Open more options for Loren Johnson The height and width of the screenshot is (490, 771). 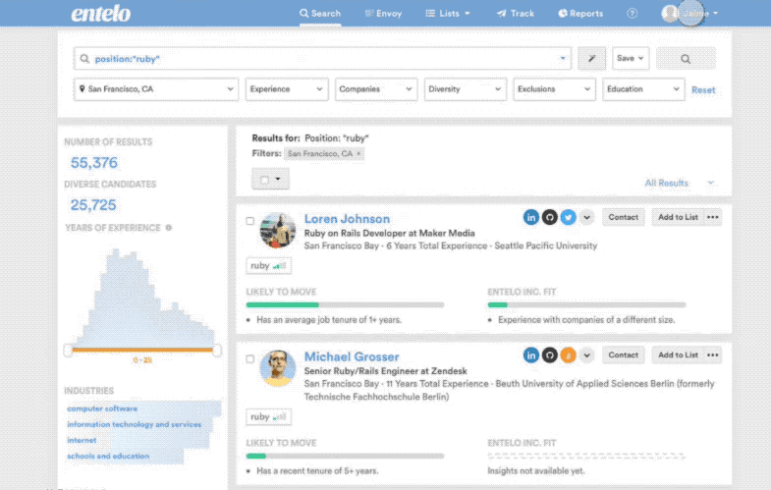[x=713, y=217]
